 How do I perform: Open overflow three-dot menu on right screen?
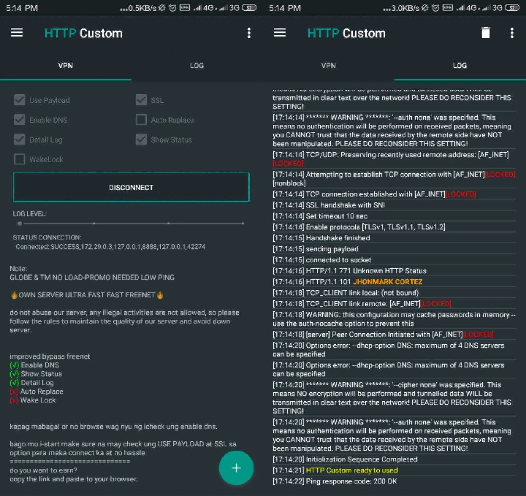(512, 33)
